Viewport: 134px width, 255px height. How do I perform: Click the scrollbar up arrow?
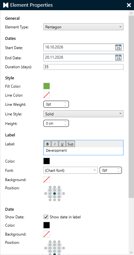[131, 13]
